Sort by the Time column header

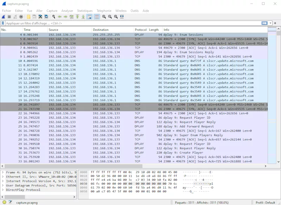pos(35,30)
